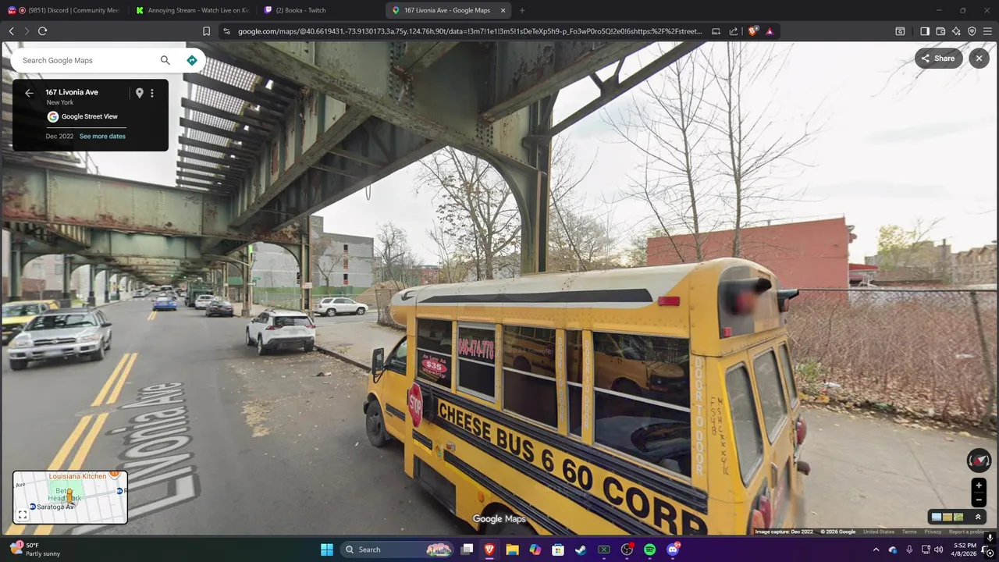Click the browser share icon in address bar
Screen dimensions: 999x562
[x=734, y=31]
